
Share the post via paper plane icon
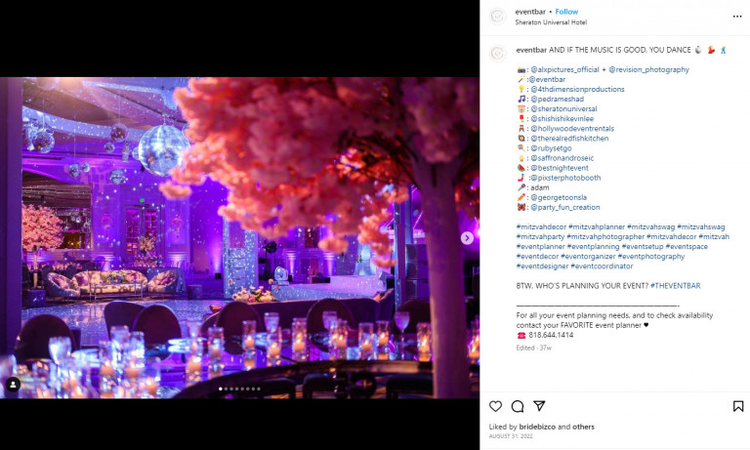point(539,406)
